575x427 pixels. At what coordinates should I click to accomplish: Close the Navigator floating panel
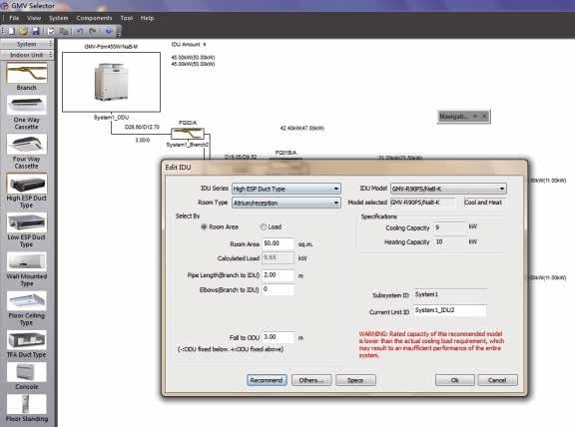484,116
